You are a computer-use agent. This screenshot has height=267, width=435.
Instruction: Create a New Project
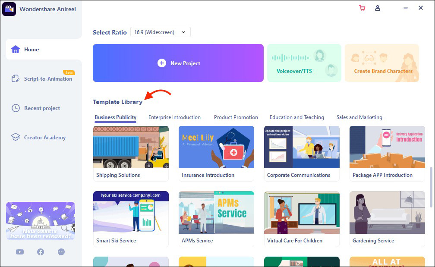[x=178, y=63]
